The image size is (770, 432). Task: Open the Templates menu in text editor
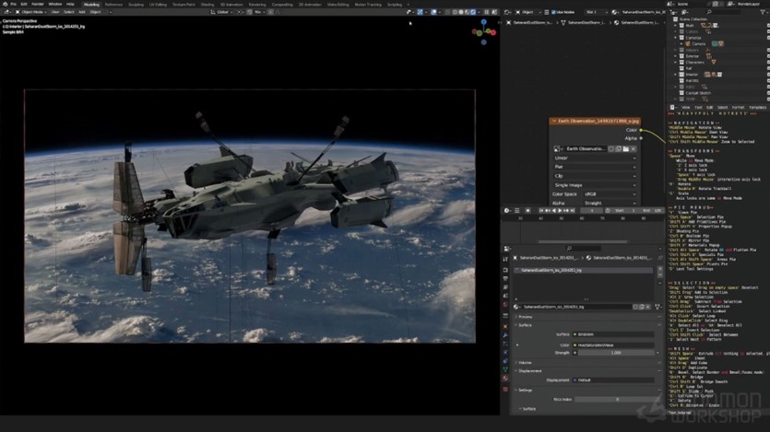(x=757, y=108)
